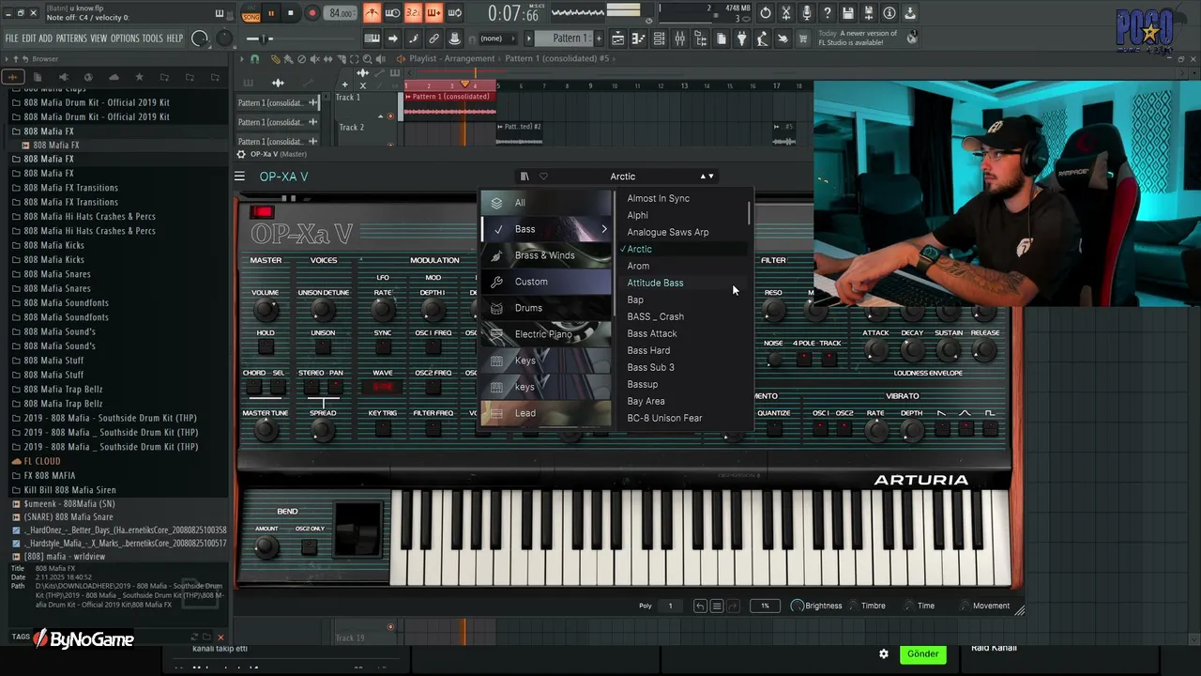Toggle the KEY TRG button
The height and width of the screenshot is (676, 1201).
[383, 428]
